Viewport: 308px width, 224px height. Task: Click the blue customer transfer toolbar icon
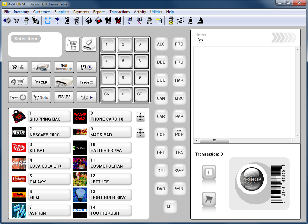coord(48,21)
